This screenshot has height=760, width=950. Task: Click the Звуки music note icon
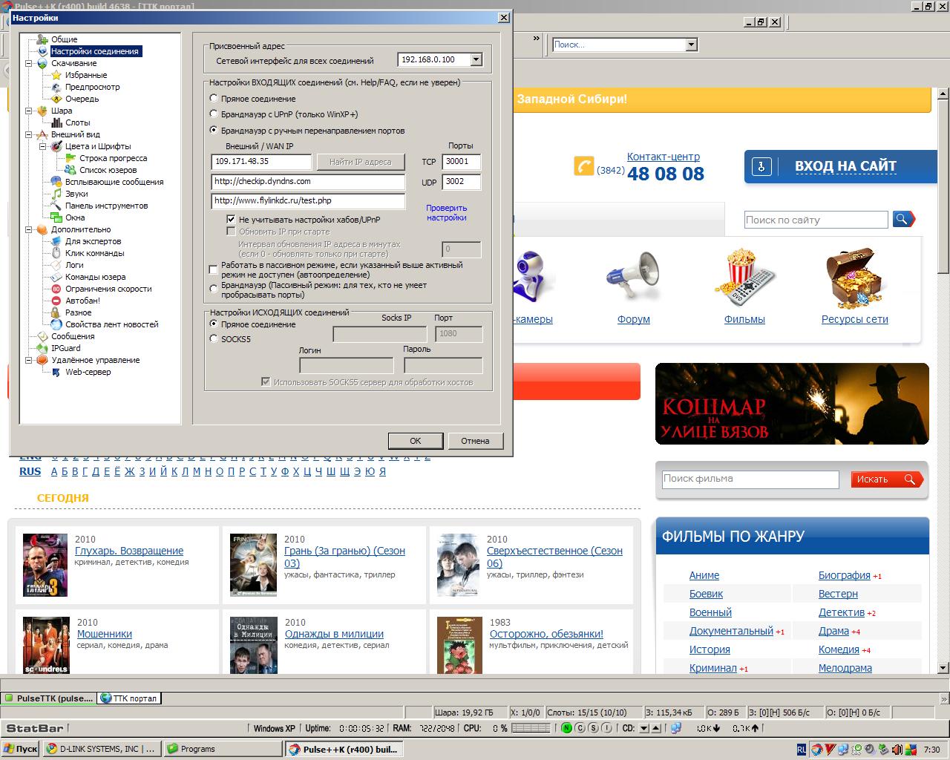[56, 194]
